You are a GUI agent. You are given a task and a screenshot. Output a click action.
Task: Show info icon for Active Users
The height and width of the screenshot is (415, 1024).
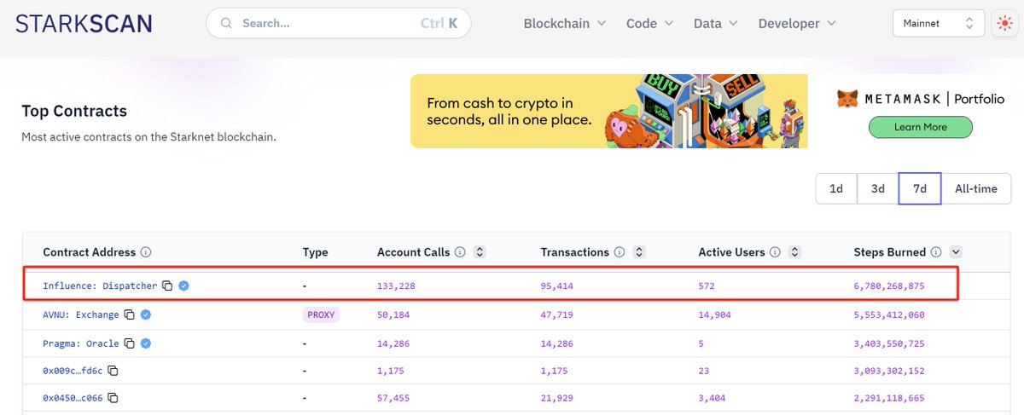[x=775, y=252]
